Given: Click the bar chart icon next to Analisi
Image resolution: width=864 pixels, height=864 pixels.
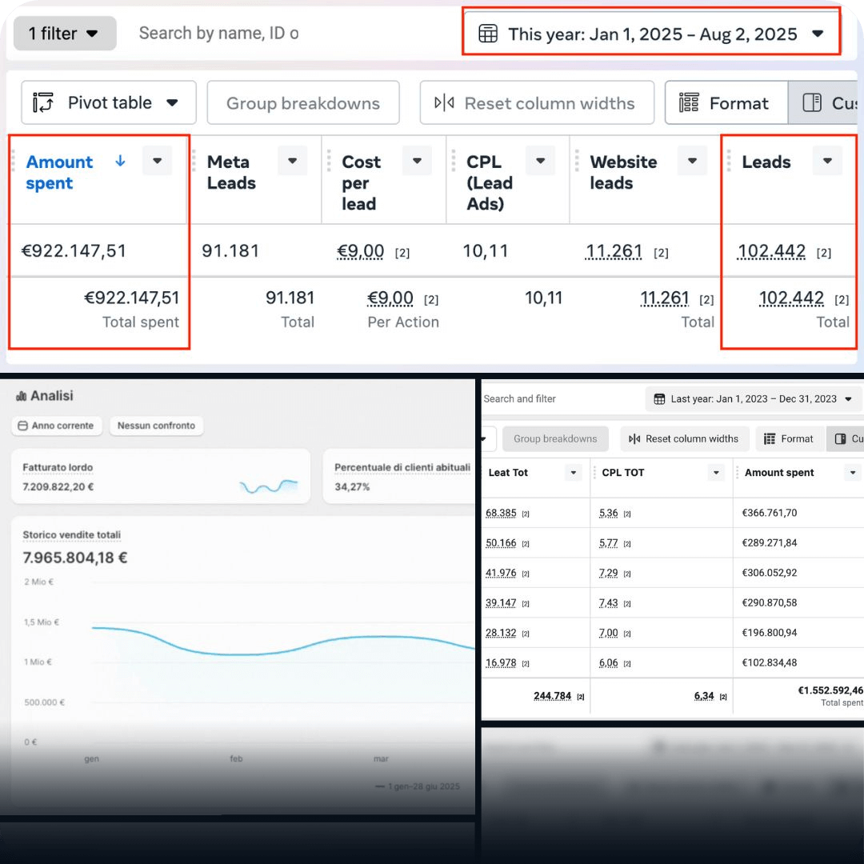Looking at the screenshot, I should coord(21,396).
